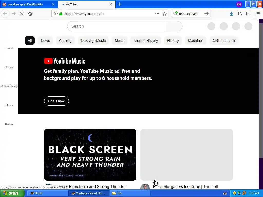This screenshot has height=197, width=263.
Task: Click the 'Get it now' button
Action: [56, 101]
